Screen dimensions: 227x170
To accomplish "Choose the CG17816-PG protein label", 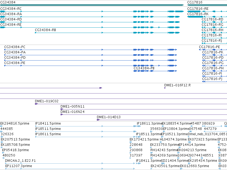I will coord(213,63).
